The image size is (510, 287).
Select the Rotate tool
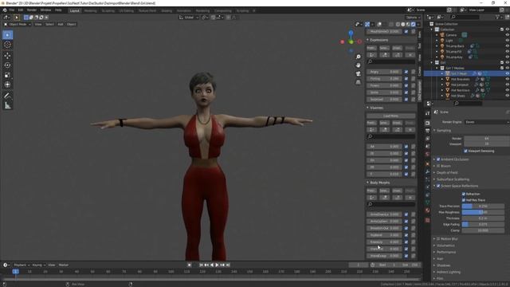click(x=7, y=65)
